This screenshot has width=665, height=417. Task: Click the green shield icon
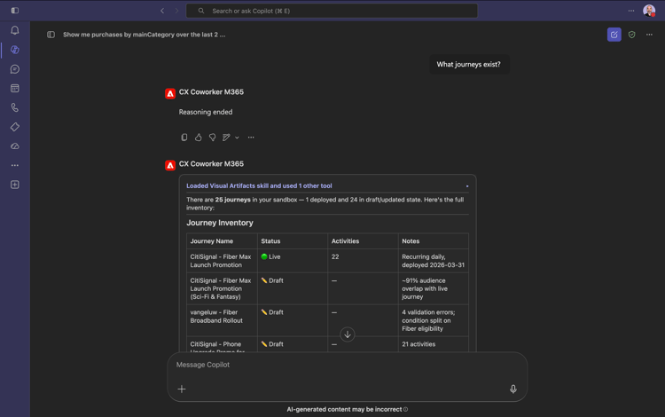(x=631, y=35)
